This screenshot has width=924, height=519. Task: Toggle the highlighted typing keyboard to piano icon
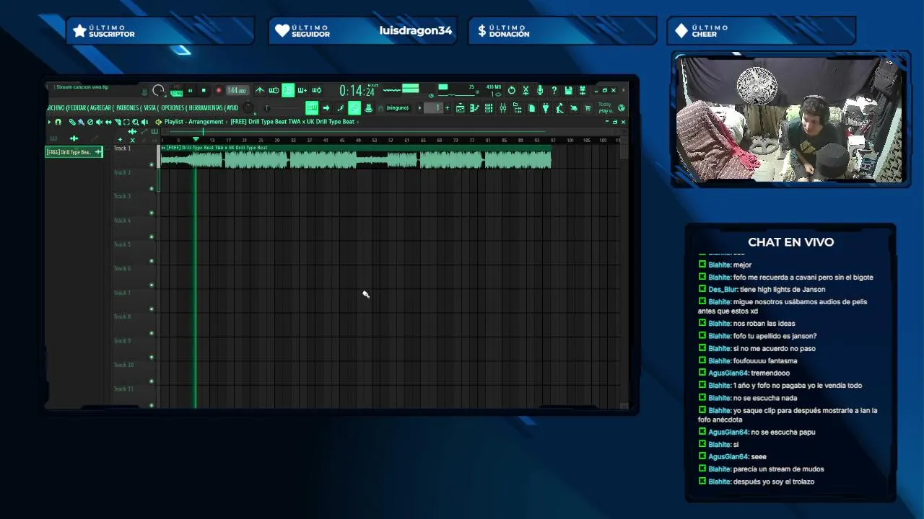coord(312,108)
